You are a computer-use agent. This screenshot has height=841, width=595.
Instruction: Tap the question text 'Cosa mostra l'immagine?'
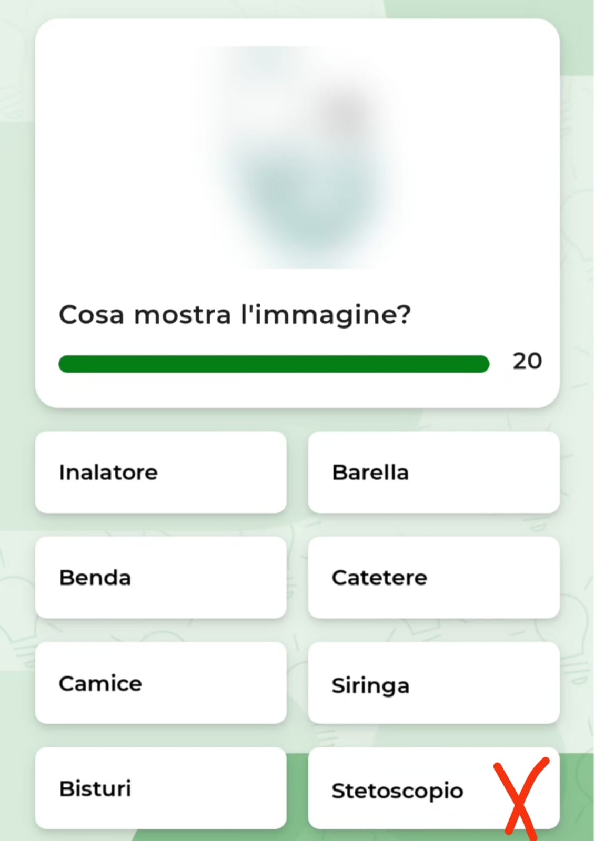coord(235,315)
